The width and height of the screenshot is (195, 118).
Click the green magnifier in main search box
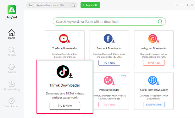tap(160, 22)
